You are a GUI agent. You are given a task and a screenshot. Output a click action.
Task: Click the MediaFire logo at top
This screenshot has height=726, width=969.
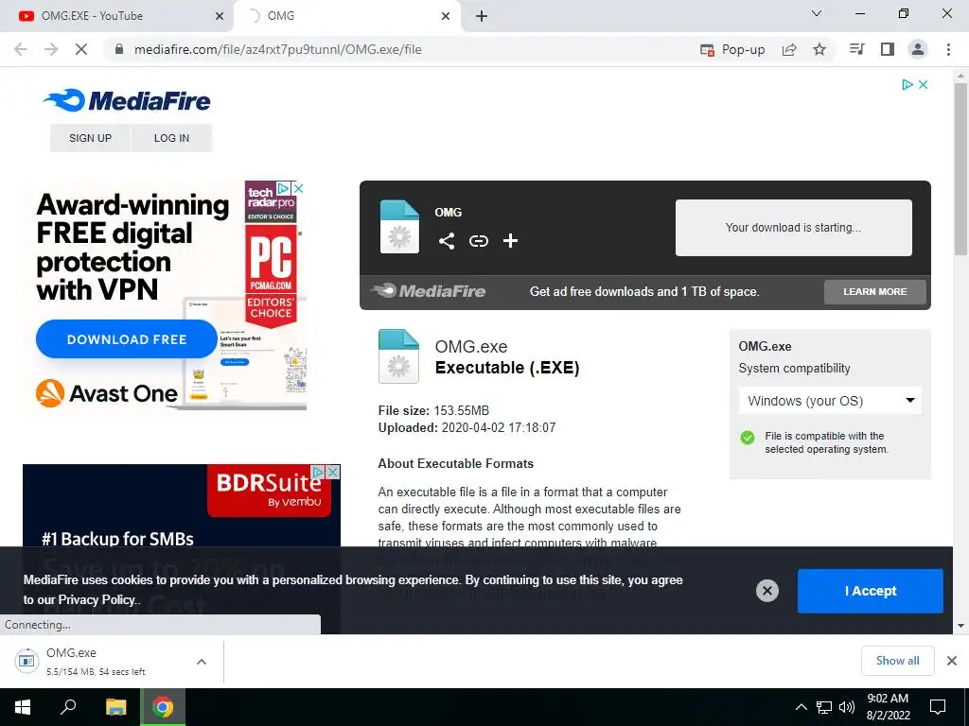point(127,100)
